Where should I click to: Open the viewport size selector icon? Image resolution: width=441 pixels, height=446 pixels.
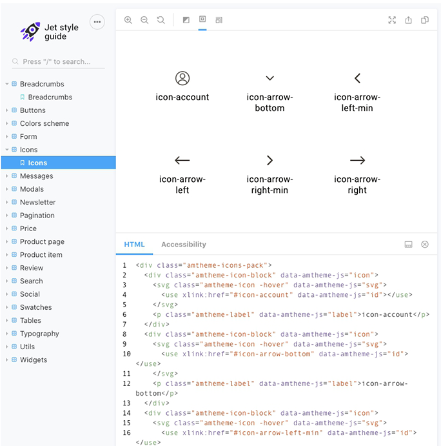[219, 20]
